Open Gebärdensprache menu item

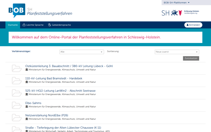pyautogui.click(x=59, y=25)
